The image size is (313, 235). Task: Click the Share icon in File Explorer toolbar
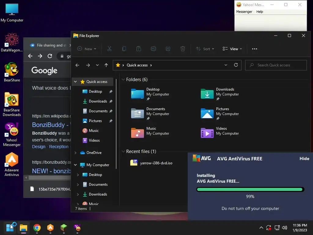[168, 49]
